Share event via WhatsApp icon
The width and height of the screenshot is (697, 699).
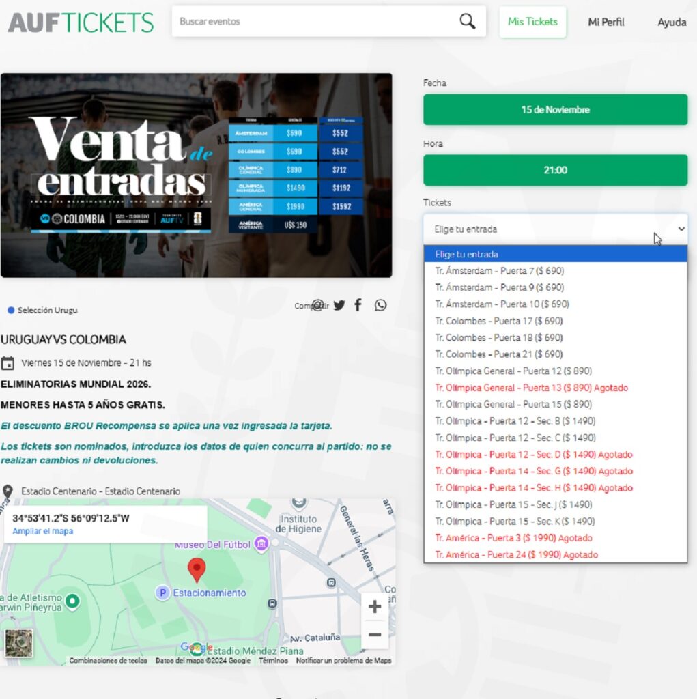380,305
